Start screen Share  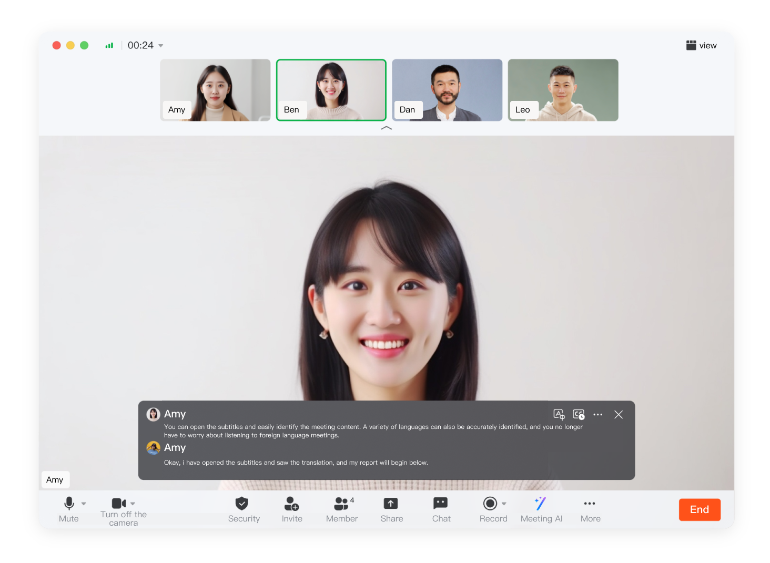point(391,504)
